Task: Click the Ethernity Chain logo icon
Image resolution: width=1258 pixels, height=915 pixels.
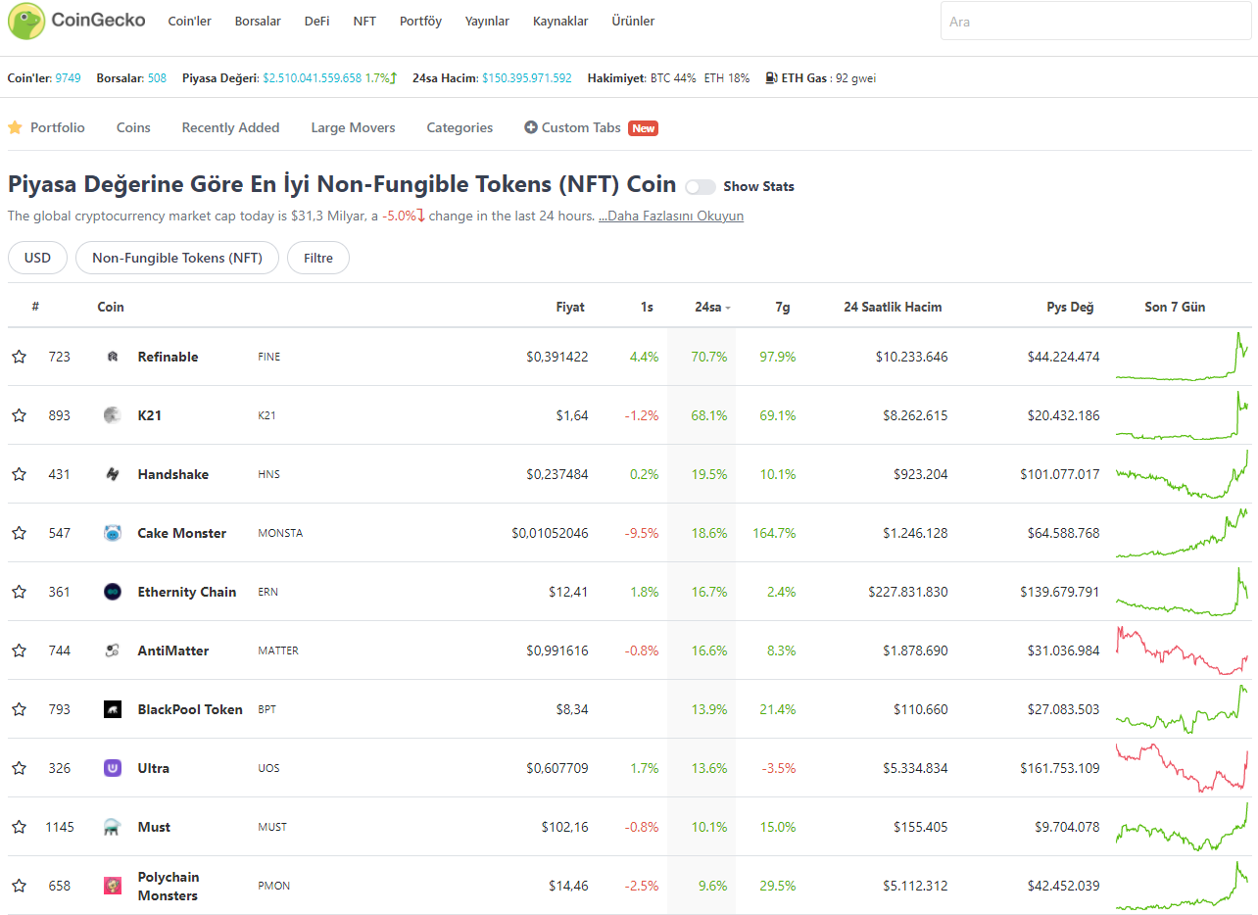Action: [113, 592]
